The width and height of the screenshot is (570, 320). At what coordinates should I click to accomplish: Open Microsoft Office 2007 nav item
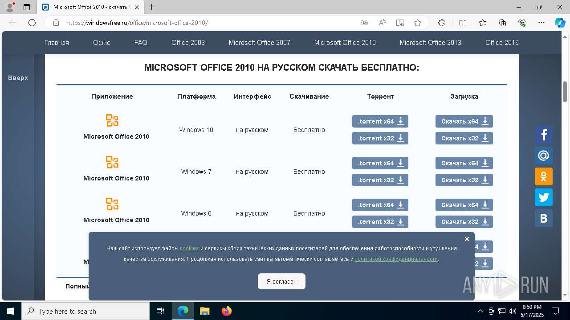coord(260,43)
